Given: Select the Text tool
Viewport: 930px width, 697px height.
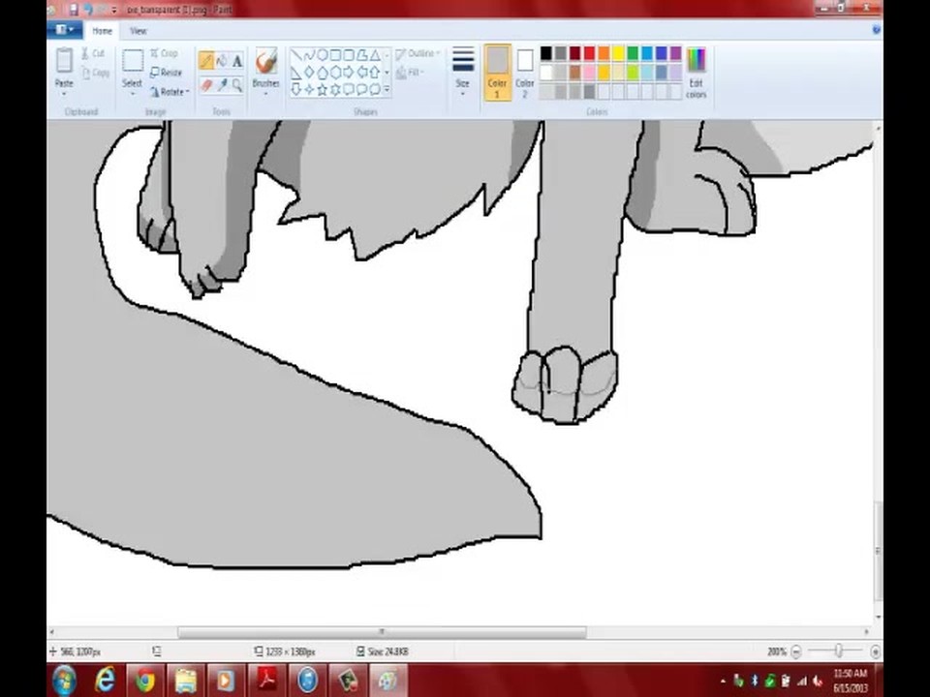Looking at the screenshot, I should tap(237, 60).
